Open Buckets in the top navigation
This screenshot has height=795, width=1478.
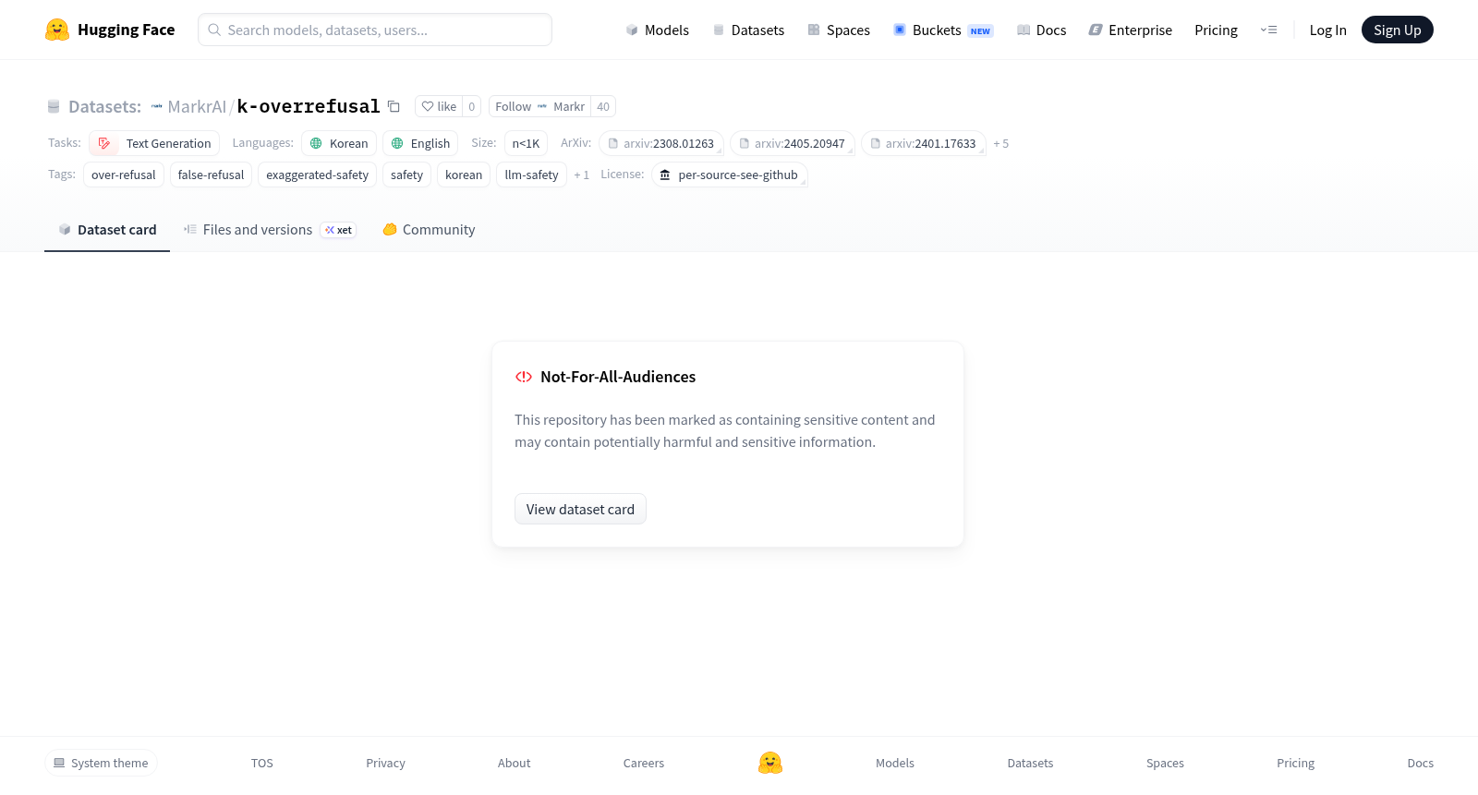[x=942, y=30]
